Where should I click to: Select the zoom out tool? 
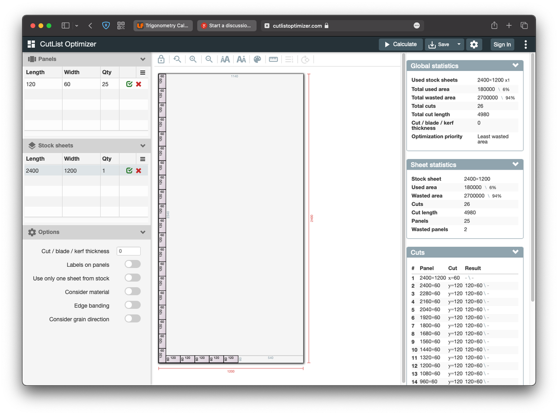(x=209, y=59)
